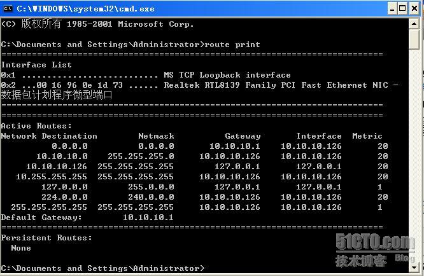424x276 pixels.
Task: Click the '0x1' interface index
Action: click(8, 75)
